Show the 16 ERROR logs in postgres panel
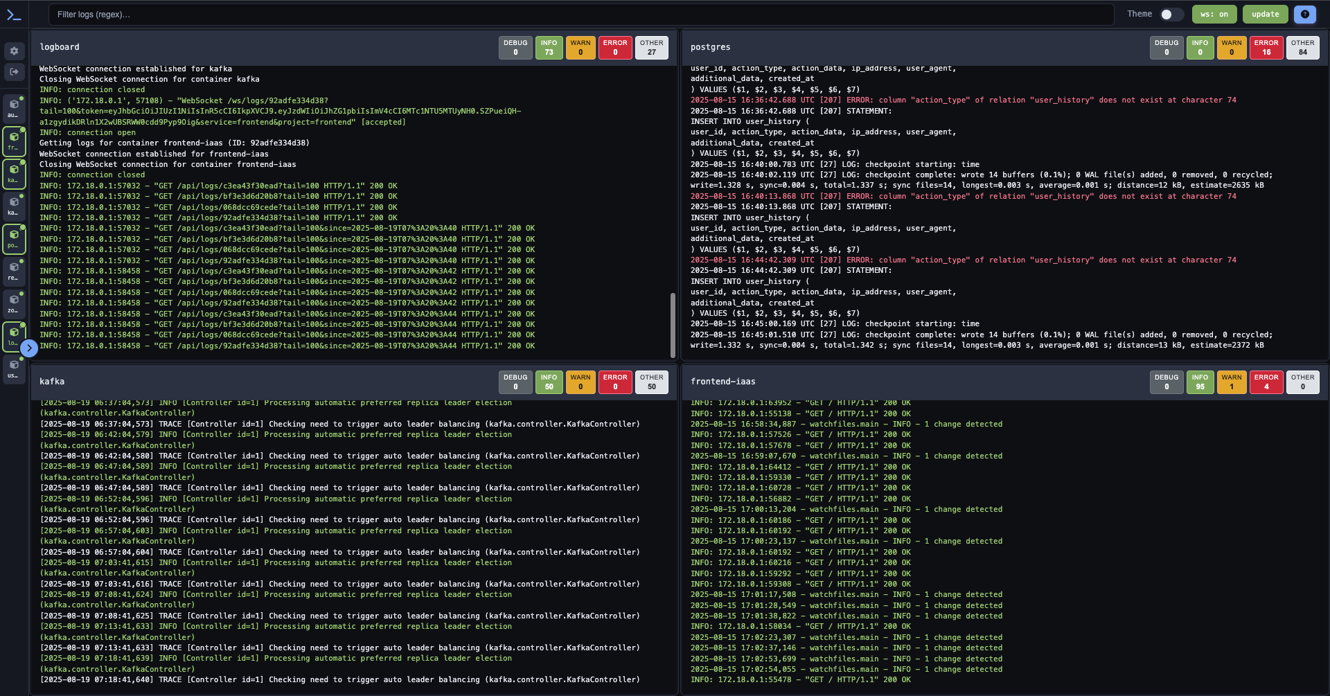Image resolution: width=1330 pixels, height=696 pixels. pyautogui.click(x=1266, y=47)
